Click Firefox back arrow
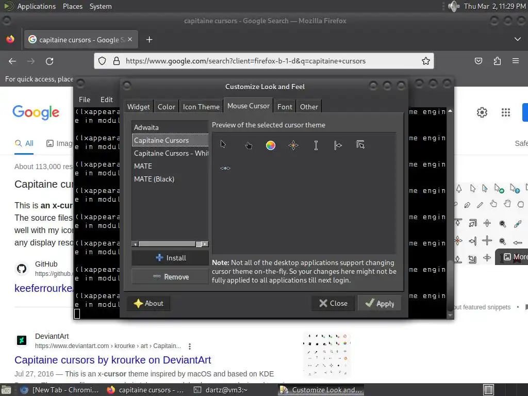 [x=12, y=61]
